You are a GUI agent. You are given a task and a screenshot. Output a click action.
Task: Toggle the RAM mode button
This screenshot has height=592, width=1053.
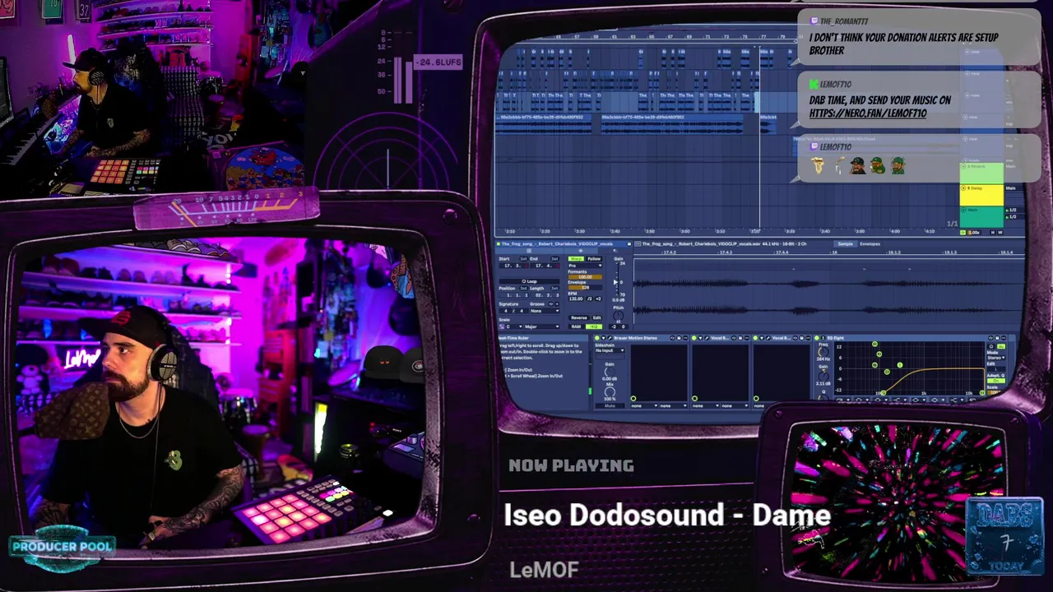pos(576,326)
